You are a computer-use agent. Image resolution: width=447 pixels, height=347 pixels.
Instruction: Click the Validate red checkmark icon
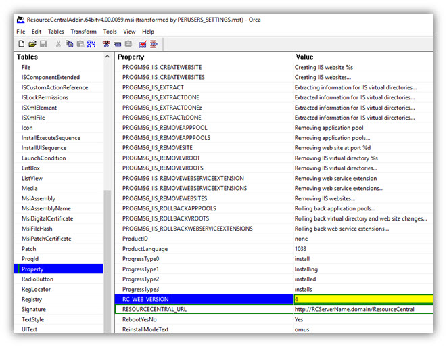pyautogui.click(x=143, y=44)
